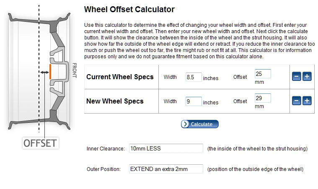Select the Inner Clearance result field
The image size is (318, 189).
pyautogui.click(x=166, y=148)
